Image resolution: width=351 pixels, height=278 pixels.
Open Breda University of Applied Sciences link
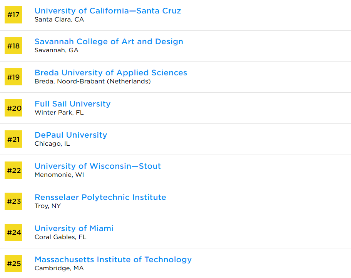click(x=111, y=73)
